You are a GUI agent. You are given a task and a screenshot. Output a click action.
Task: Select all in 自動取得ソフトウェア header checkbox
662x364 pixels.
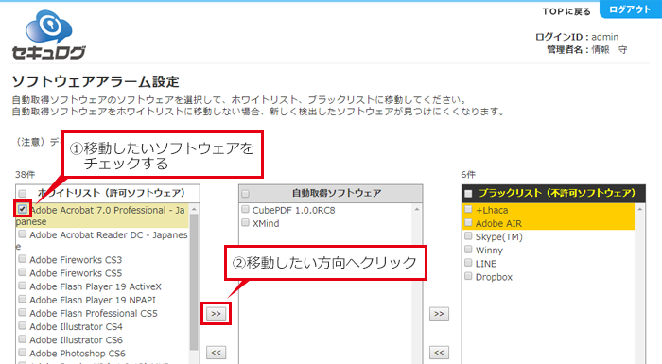[245, 194]
